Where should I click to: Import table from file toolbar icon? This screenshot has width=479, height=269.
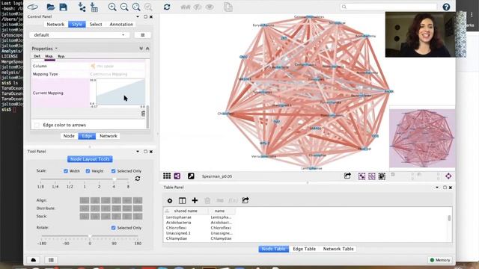click(94, 7)
